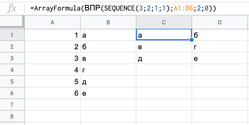Click cell C3 containing letter д
This screenshot has width=249, height=125.
164,59
